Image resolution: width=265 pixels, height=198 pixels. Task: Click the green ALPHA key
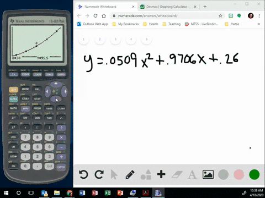pyautogui.click(x=14, y=99)
